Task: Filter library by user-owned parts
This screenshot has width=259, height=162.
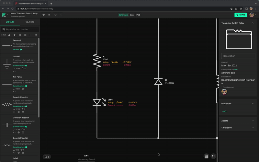Action: (9, 35)
